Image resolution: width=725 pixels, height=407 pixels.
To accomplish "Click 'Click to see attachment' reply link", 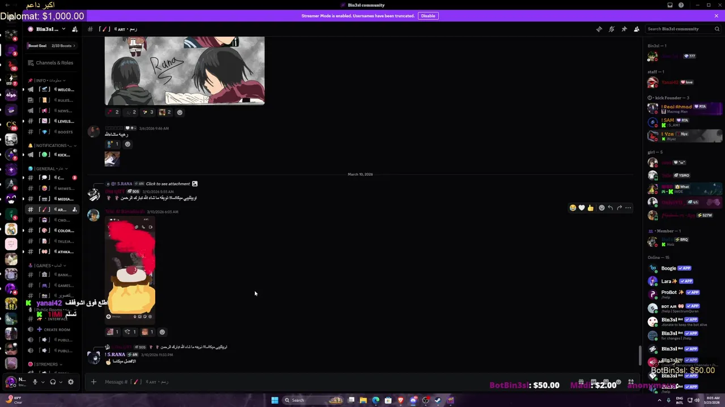I will 168,184.
